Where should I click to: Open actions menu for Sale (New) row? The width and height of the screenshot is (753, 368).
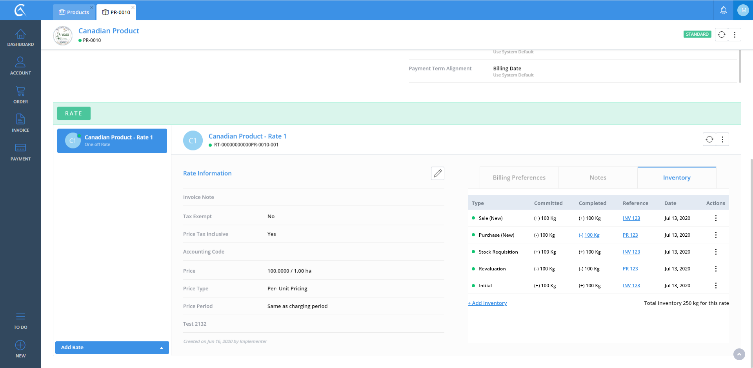[x=715, y=218]
